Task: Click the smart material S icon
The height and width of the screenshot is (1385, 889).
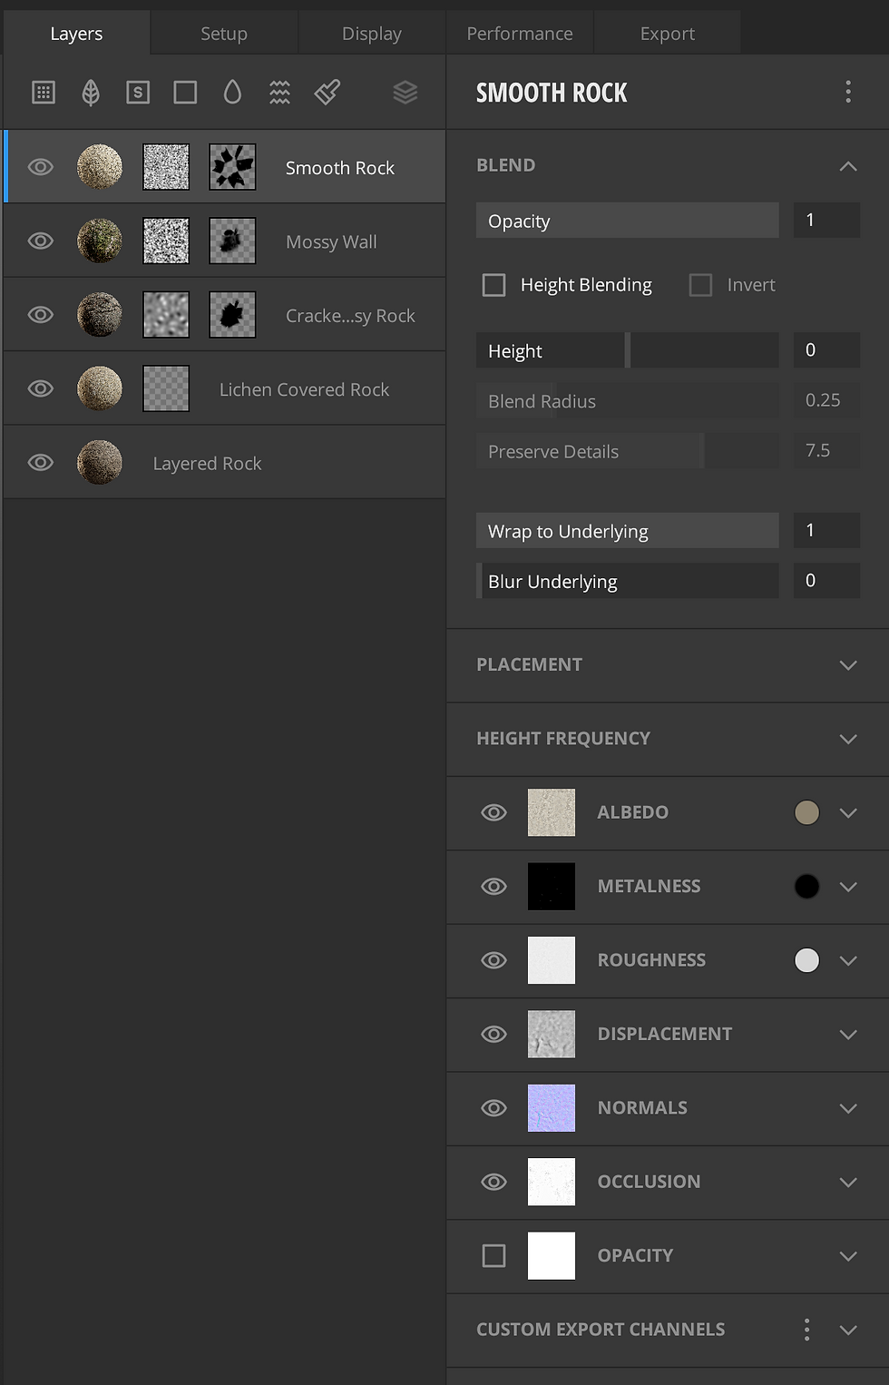Action: coord(138,92)
